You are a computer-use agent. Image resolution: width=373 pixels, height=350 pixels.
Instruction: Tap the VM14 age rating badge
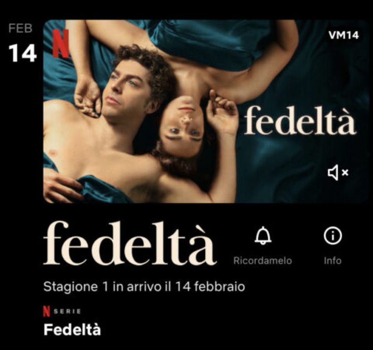coord(344,36)
